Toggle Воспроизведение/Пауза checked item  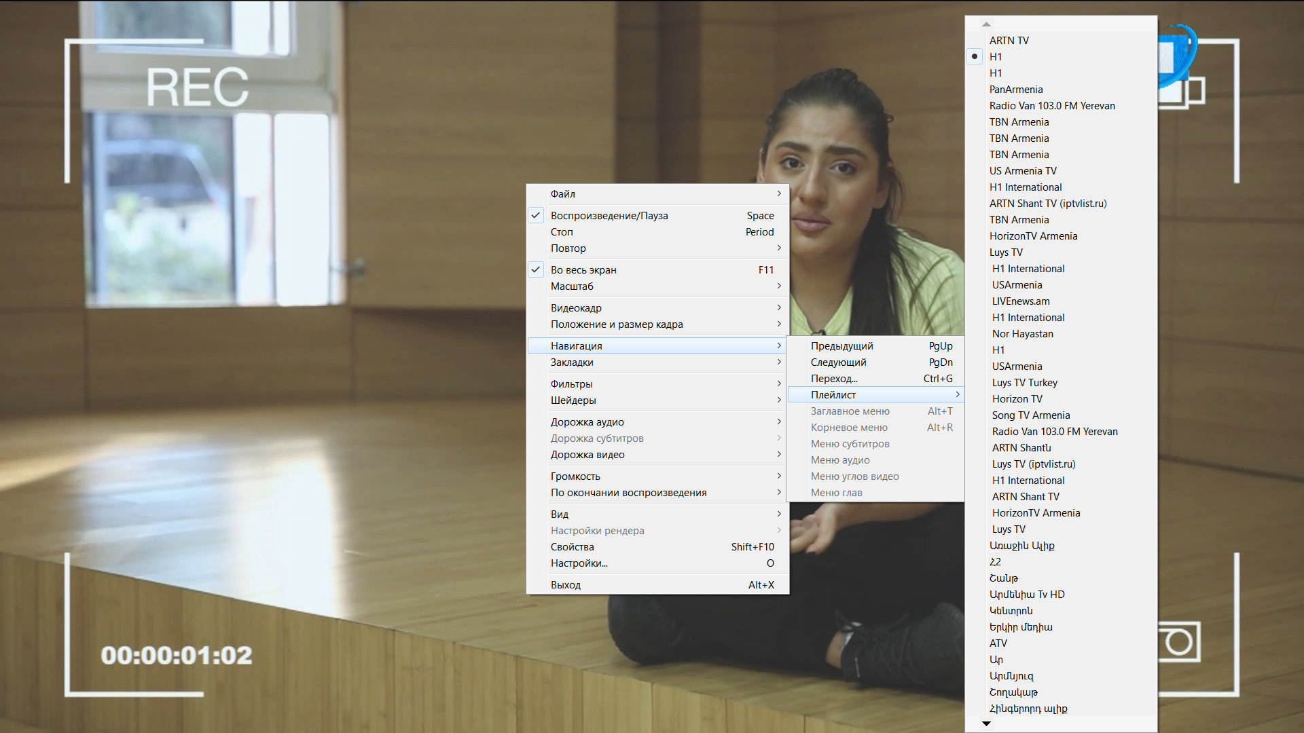[609, 216]
